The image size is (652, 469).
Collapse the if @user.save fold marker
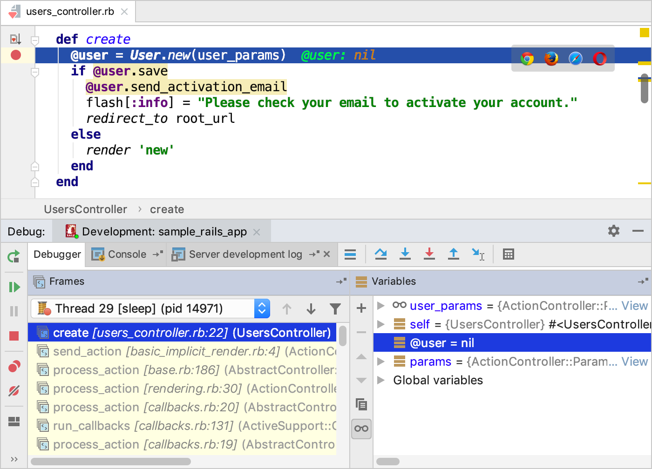coord(35,72)
